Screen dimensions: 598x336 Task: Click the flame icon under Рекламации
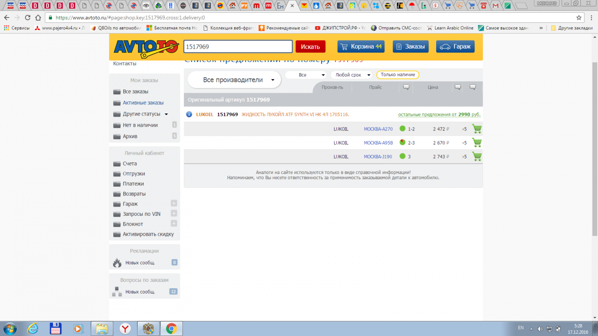tap(117, 263)
